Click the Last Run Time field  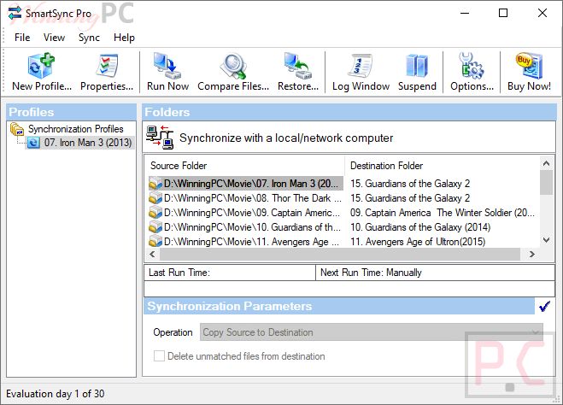[230, 273]
